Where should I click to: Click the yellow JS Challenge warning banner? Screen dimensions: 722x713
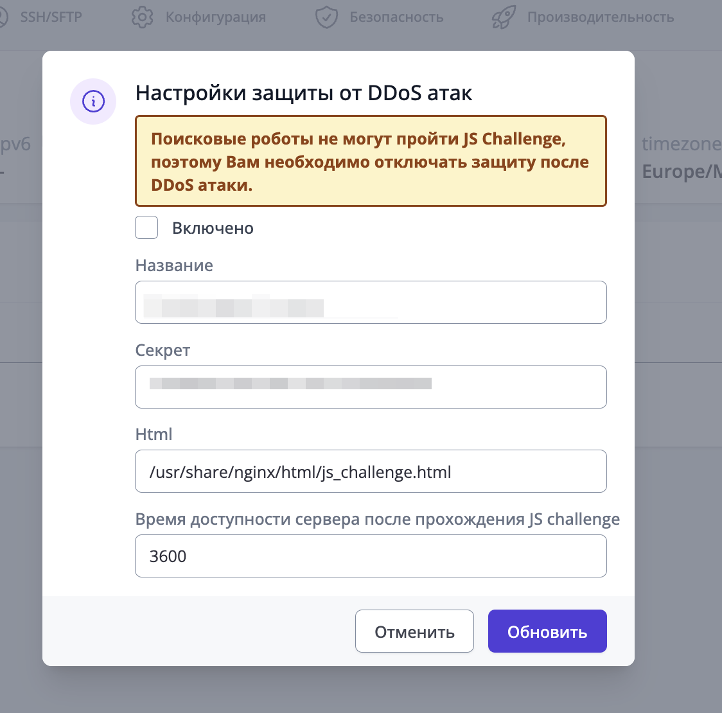[371, 161]
